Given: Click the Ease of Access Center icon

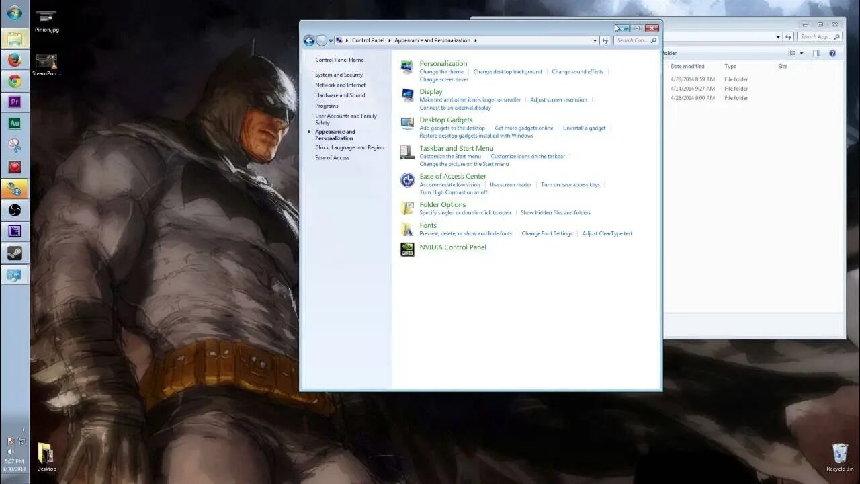Looking at the screenshot, I should tap(407, 179).
